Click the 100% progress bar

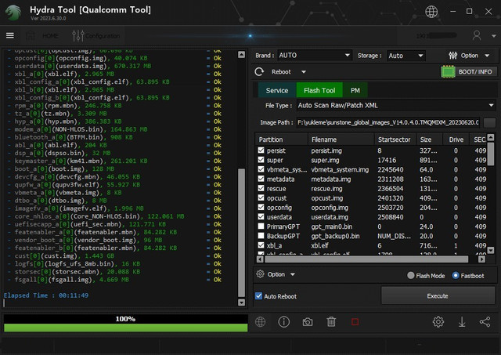[125, 323]
